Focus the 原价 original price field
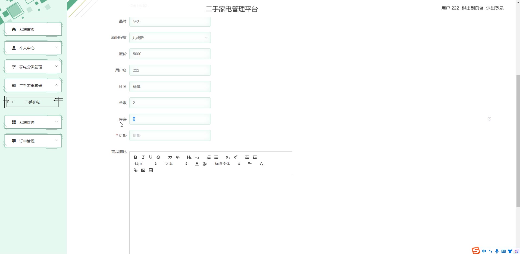The width and height of the screenshot is (520, 254). pos(170,54)
